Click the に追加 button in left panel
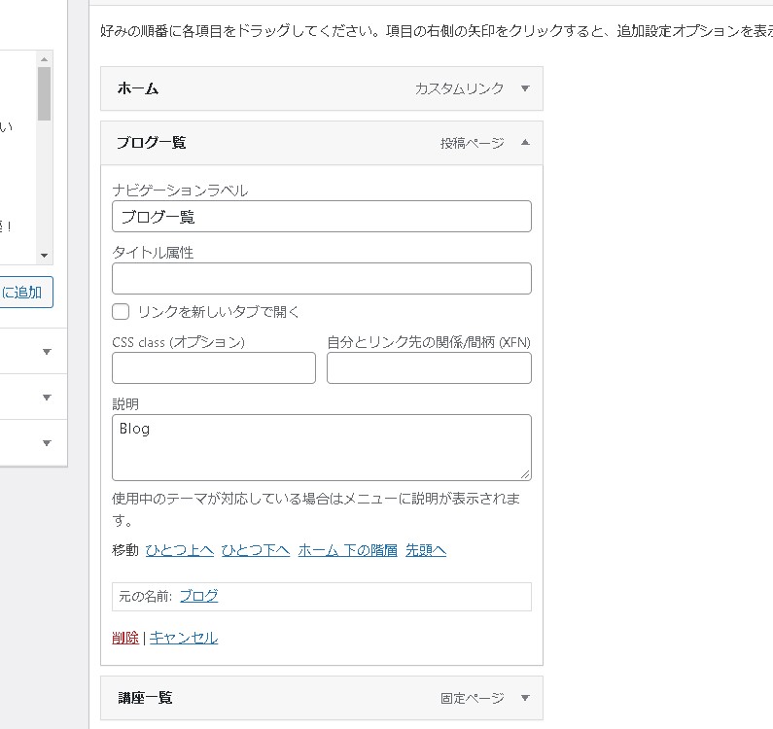Image resolution: width=773 pixels, height=729 pixels. click(26, 293)
